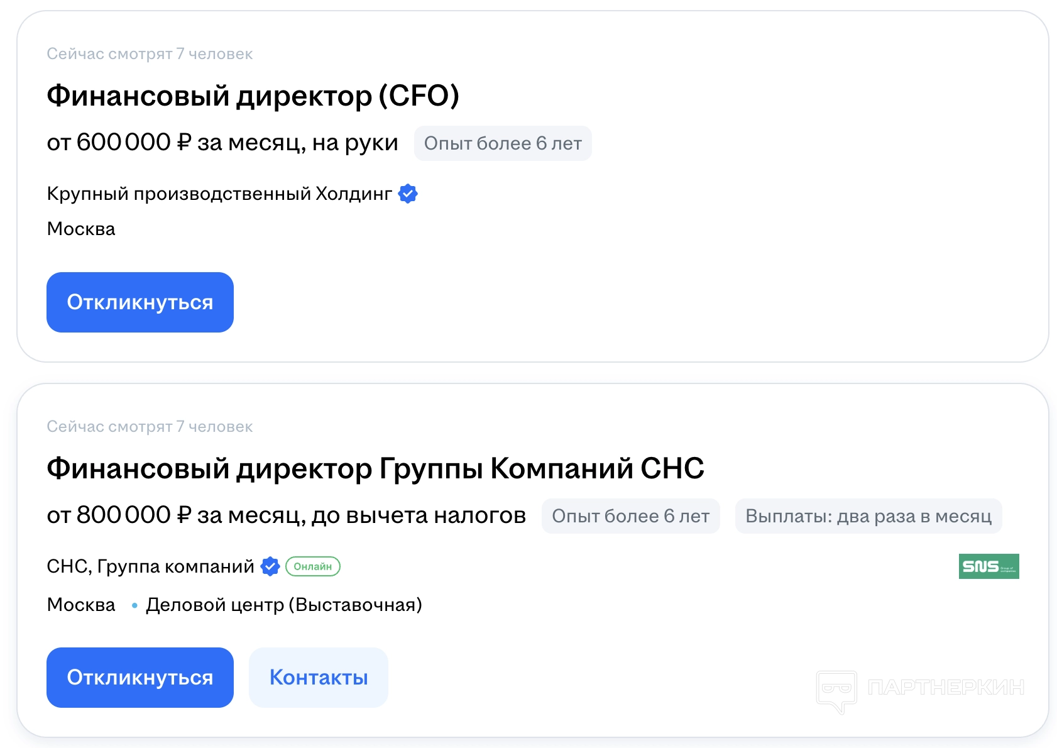Screen dimensions: 1057x748
Task: Select the Опыт более 6 лет tag on the СНС card
Action: click(x=630, y=516)
